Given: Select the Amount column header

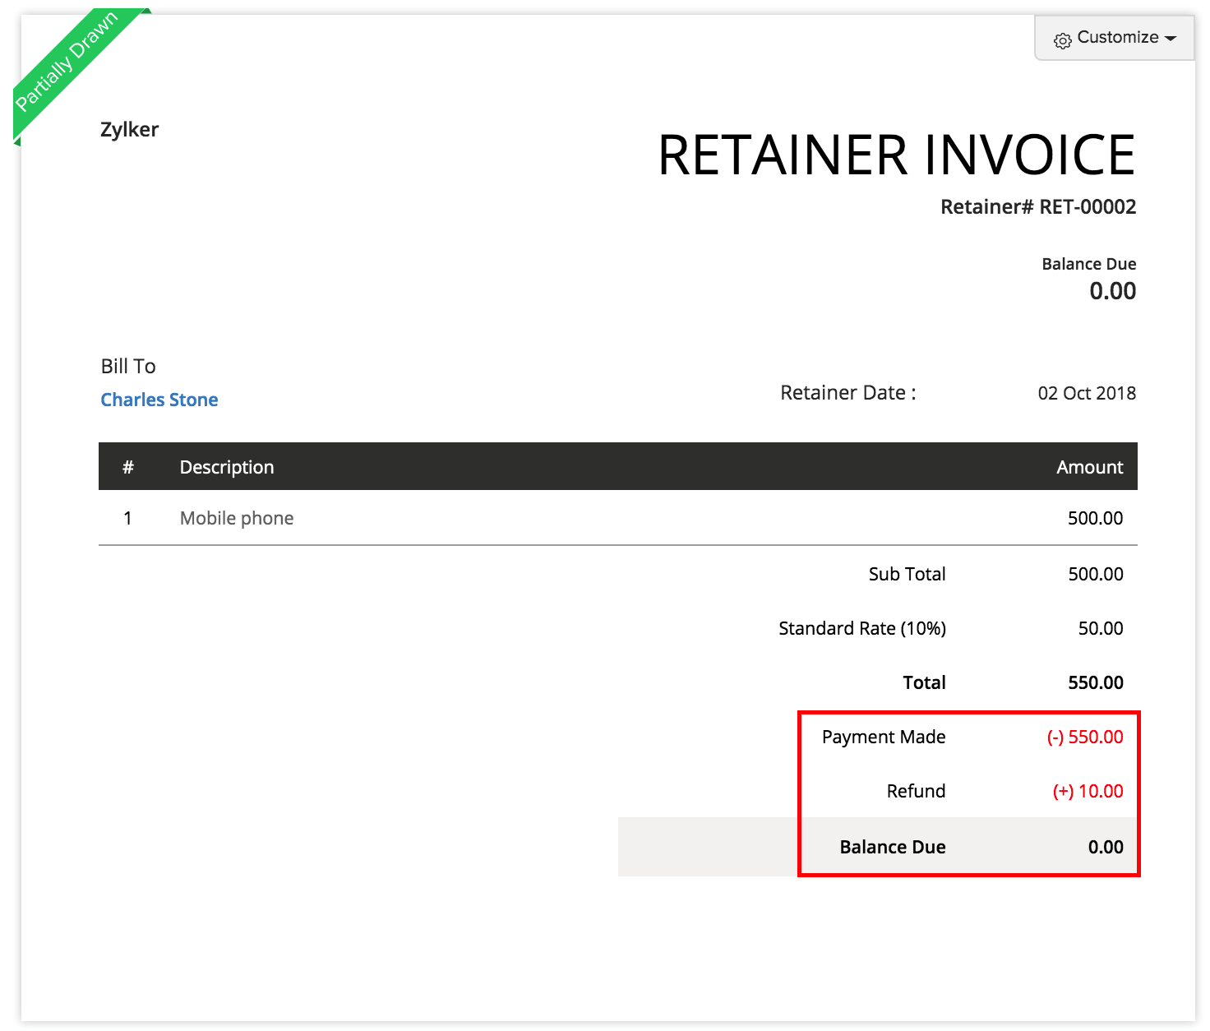Looking at the screenshot, I should [1089, 466].
